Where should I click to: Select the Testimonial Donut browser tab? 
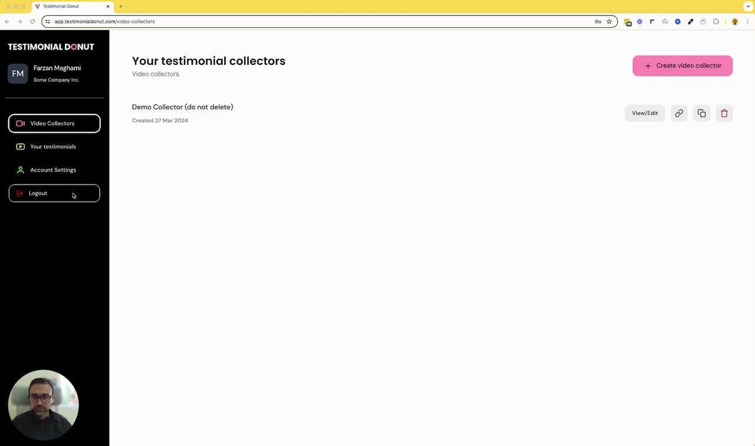pyautogui.click(x=73, y=6)
